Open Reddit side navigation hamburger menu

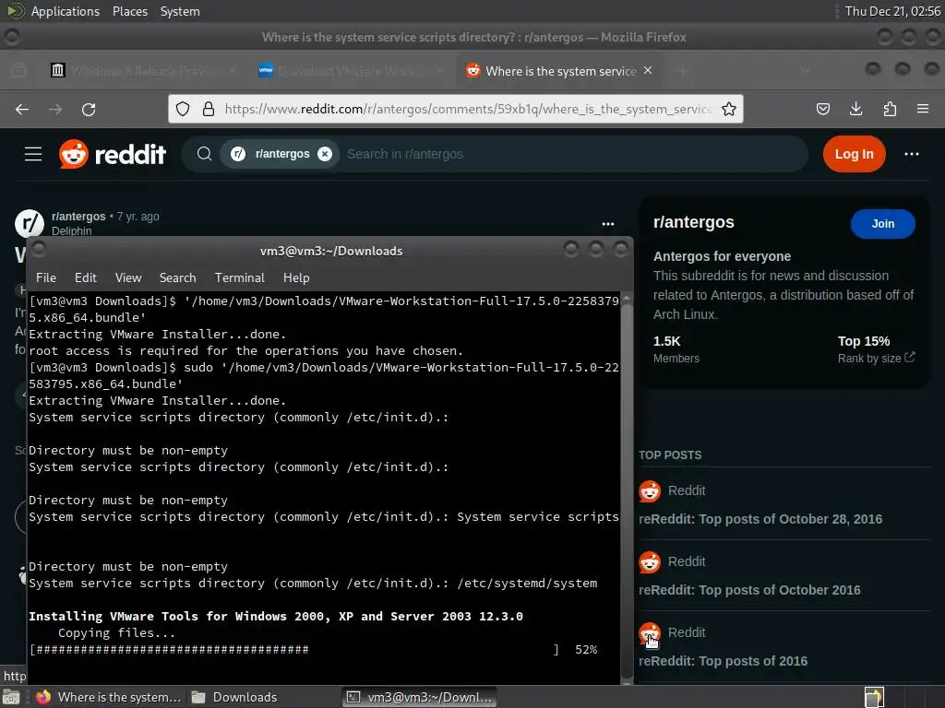(33, 154)
